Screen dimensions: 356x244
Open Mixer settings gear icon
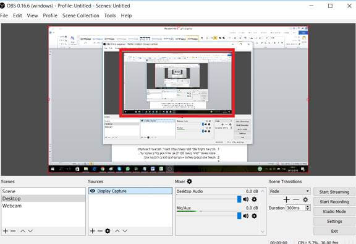pyautogui.click(x=189, y=181)
